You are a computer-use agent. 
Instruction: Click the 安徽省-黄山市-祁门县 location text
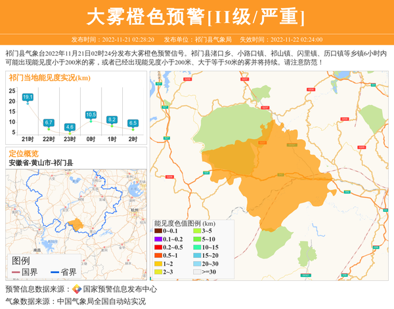coord(41,162)
